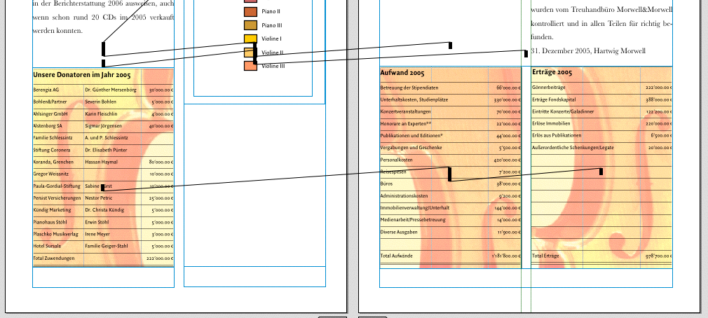Select the 'Total Zuwendungen' row label

point(54,258)
